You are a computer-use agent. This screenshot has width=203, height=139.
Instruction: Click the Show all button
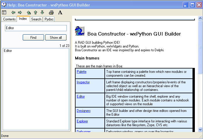pyautogui.click(x=56, y=38)
